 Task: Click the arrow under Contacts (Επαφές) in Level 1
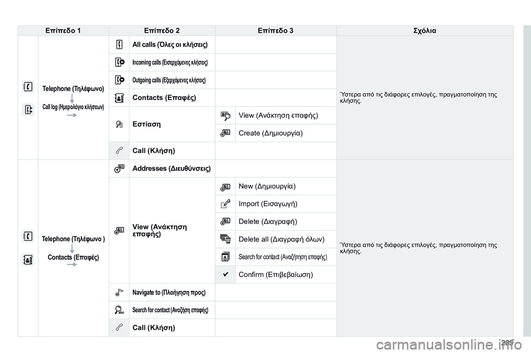click(x=72, y=264)
